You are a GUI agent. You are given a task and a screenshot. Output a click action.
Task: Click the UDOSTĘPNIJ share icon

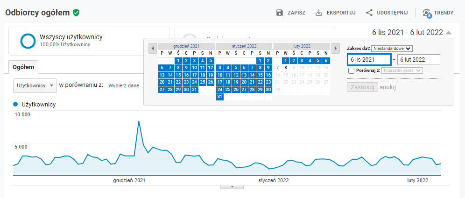click(x=369, y=13)
